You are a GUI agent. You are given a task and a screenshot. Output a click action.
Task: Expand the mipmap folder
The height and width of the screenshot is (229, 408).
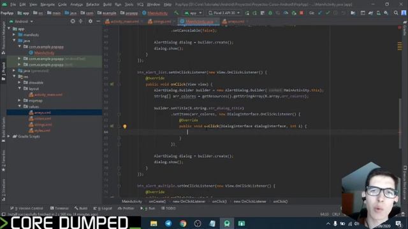pyautogui.click(x=20, y=101)
